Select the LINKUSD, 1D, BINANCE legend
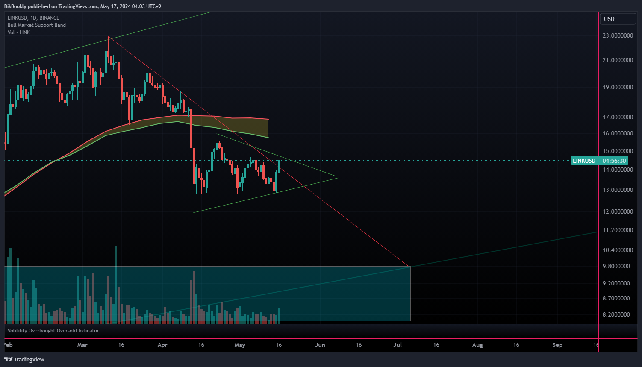Viewport: 642px width, 367px height. (33, 18)
